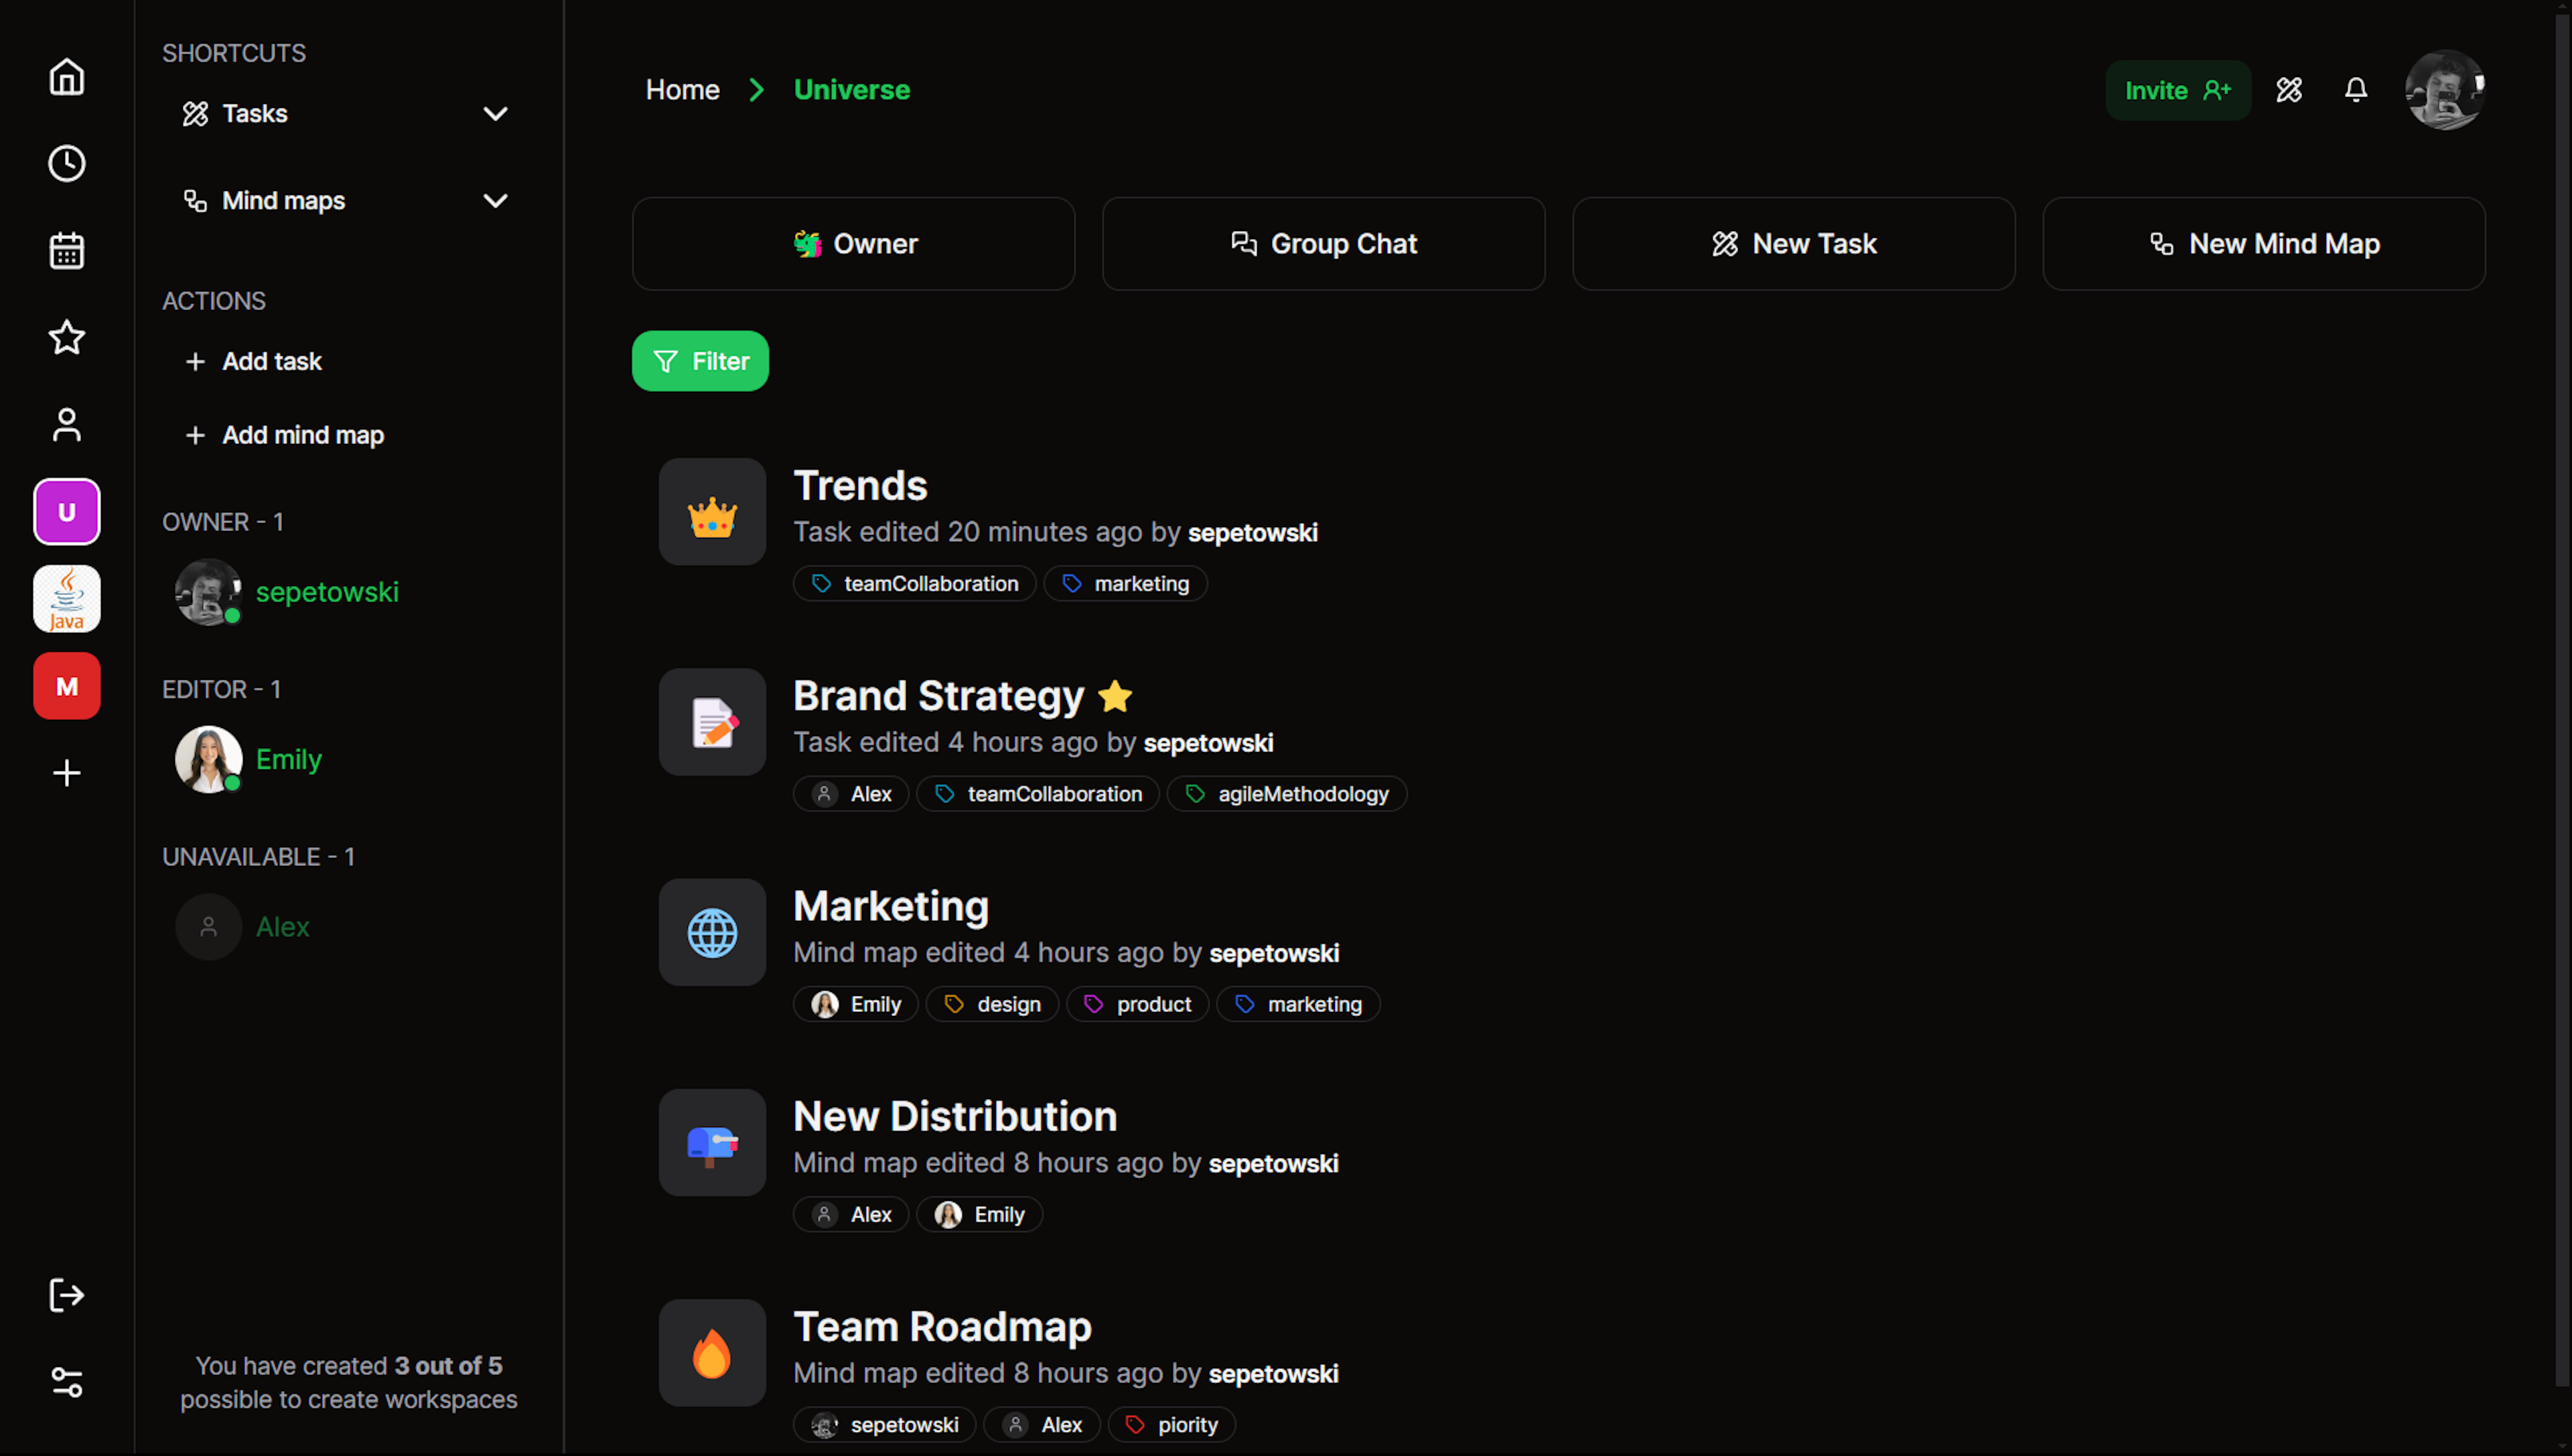Viewport: 2572px width, 1456px height.
Task: Open user avatar in top right
Action: (x=2445, y=90)
